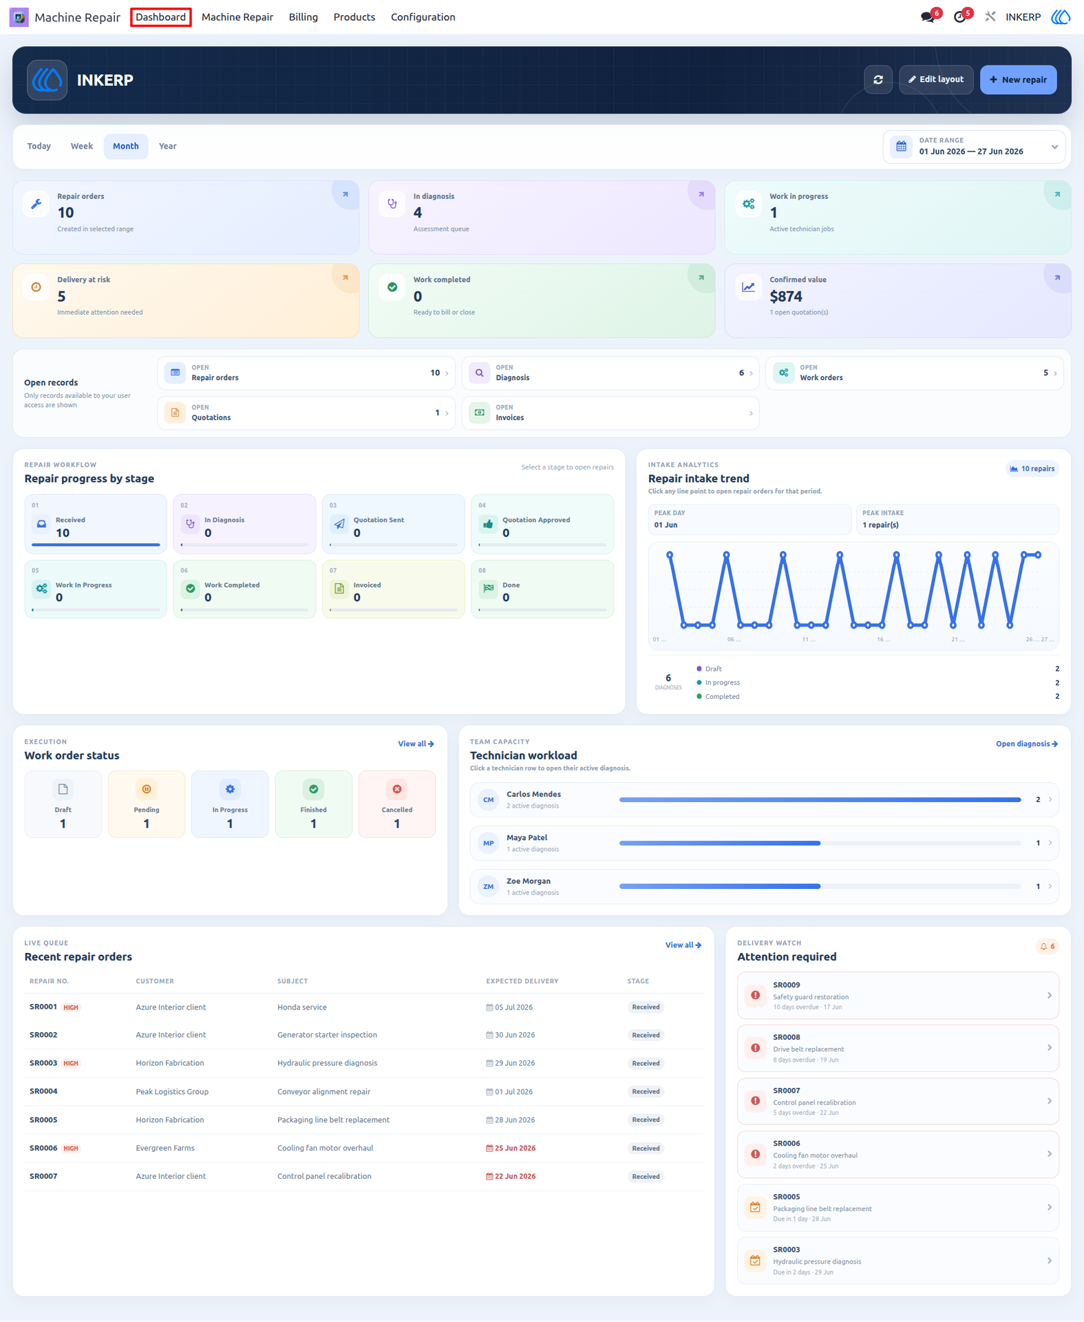Open the activities clock icon
The width and height of the screenshot is (1084, 1322).
coord(960,17)
